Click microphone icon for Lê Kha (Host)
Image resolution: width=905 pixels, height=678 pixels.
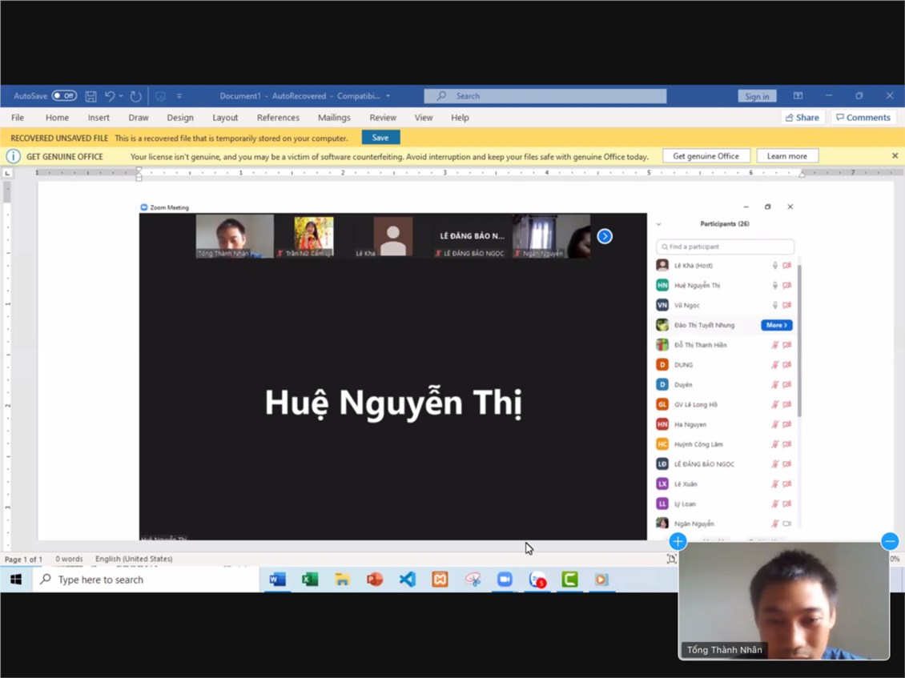pyautogui.click(x=775, y=266)
